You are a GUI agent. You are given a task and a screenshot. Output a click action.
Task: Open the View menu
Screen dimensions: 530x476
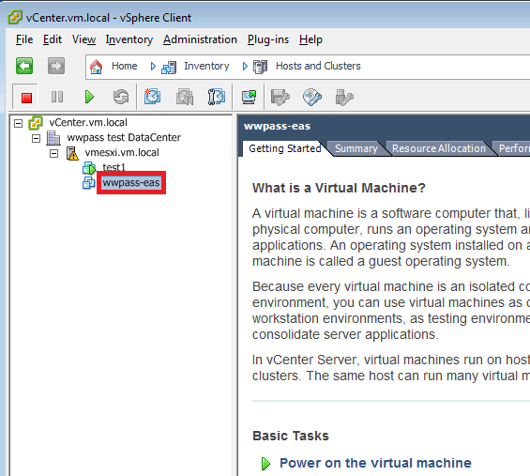click(83, 39)
